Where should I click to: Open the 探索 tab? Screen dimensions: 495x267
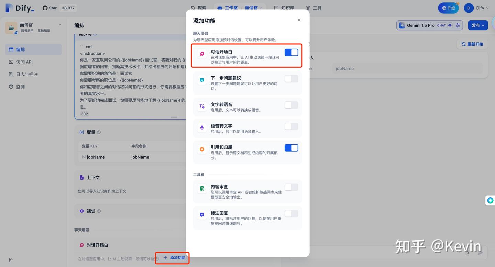click(x=198, y=8)
